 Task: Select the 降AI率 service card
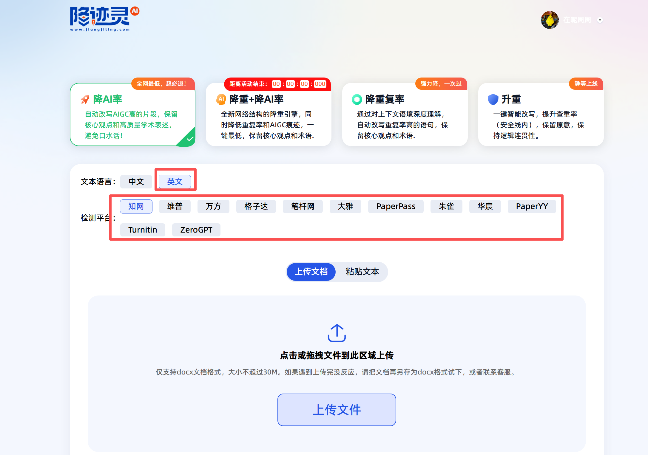132,114
